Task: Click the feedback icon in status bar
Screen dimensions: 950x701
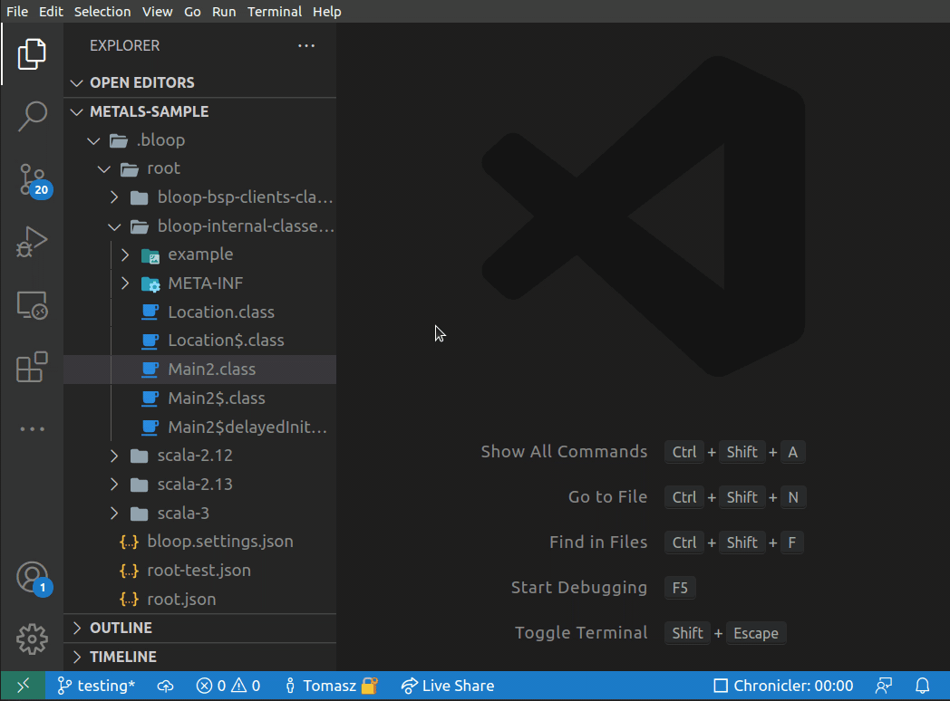Action: click(884, 686)
